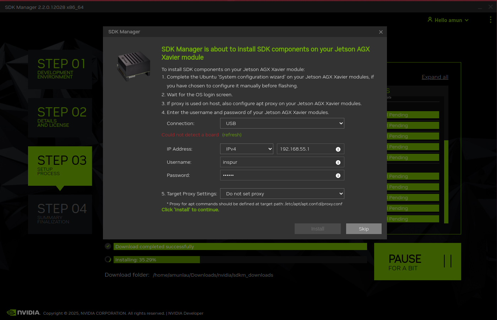The image size is (497, 320).
Task: Click the user profile icon
Action: 430,20
